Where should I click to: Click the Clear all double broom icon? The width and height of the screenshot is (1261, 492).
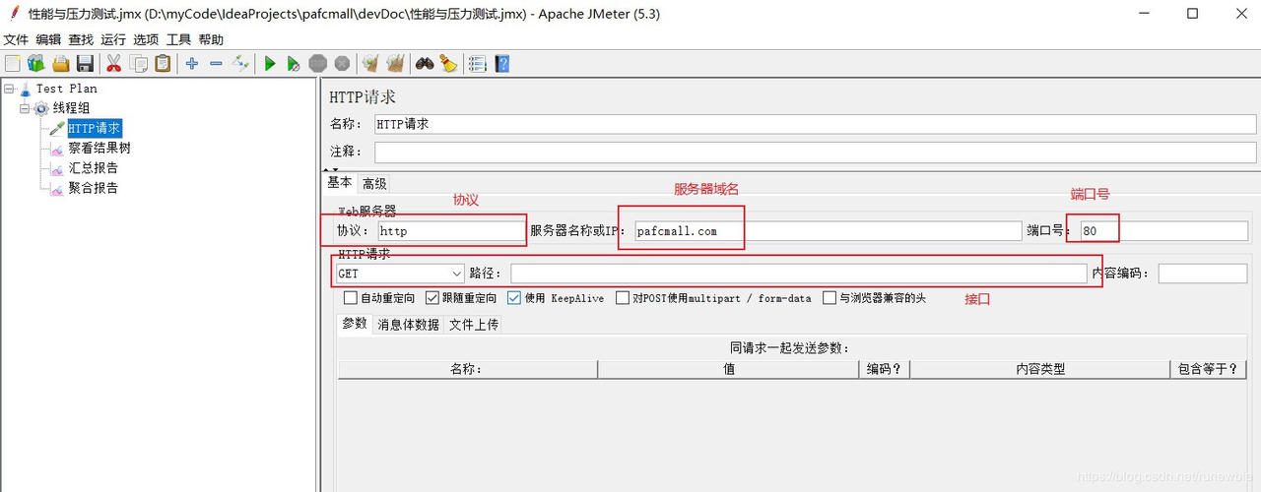pyautogui.click(x=395, y=64)
